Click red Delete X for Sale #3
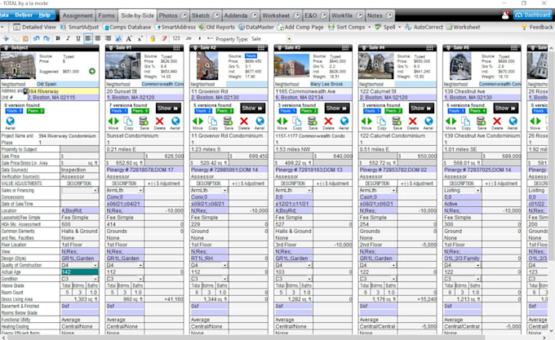 (x=328, y=121)
